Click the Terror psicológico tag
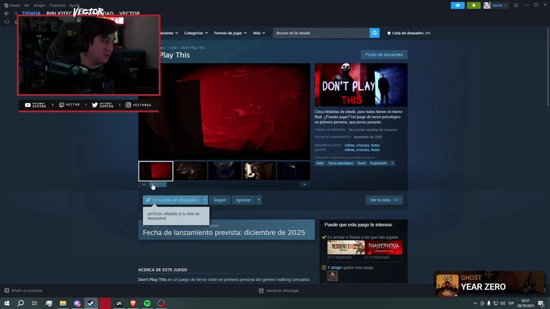Viewport: 550px width, 309px height. coord(340,163)
